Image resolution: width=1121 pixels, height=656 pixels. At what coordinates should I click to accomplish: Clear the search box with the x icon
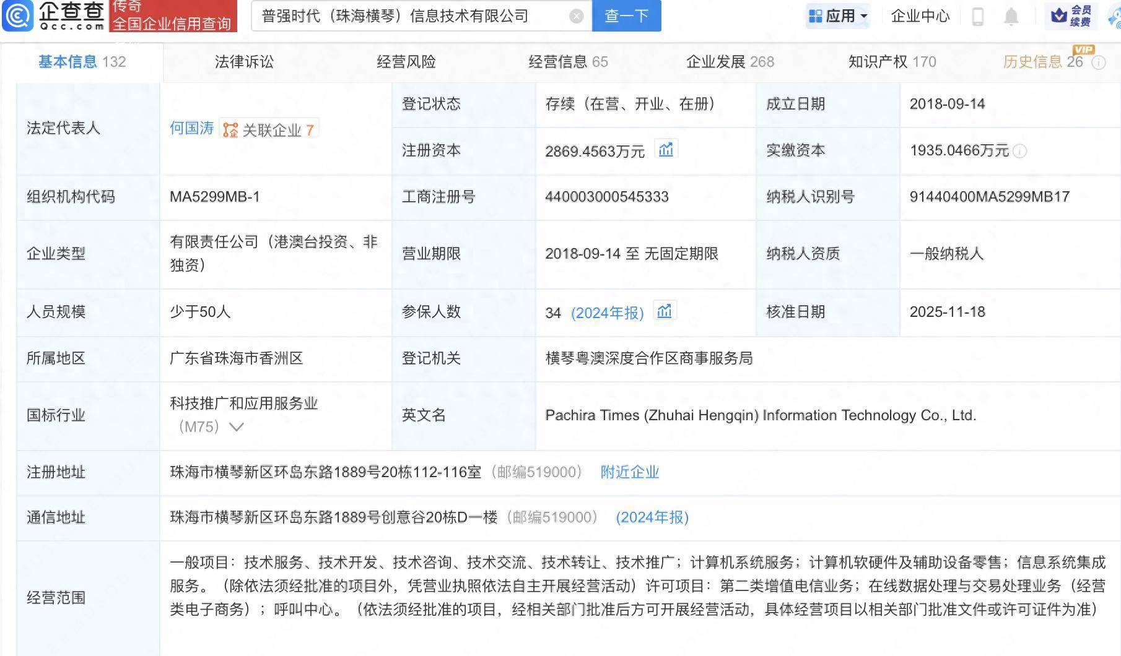[577, 16]
